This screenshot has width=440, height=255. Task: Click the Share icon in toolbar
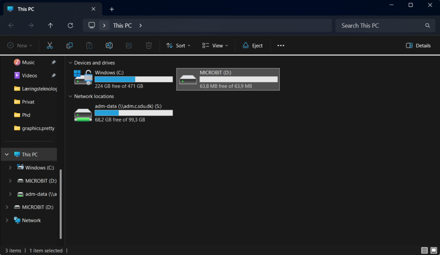(129, 45)
